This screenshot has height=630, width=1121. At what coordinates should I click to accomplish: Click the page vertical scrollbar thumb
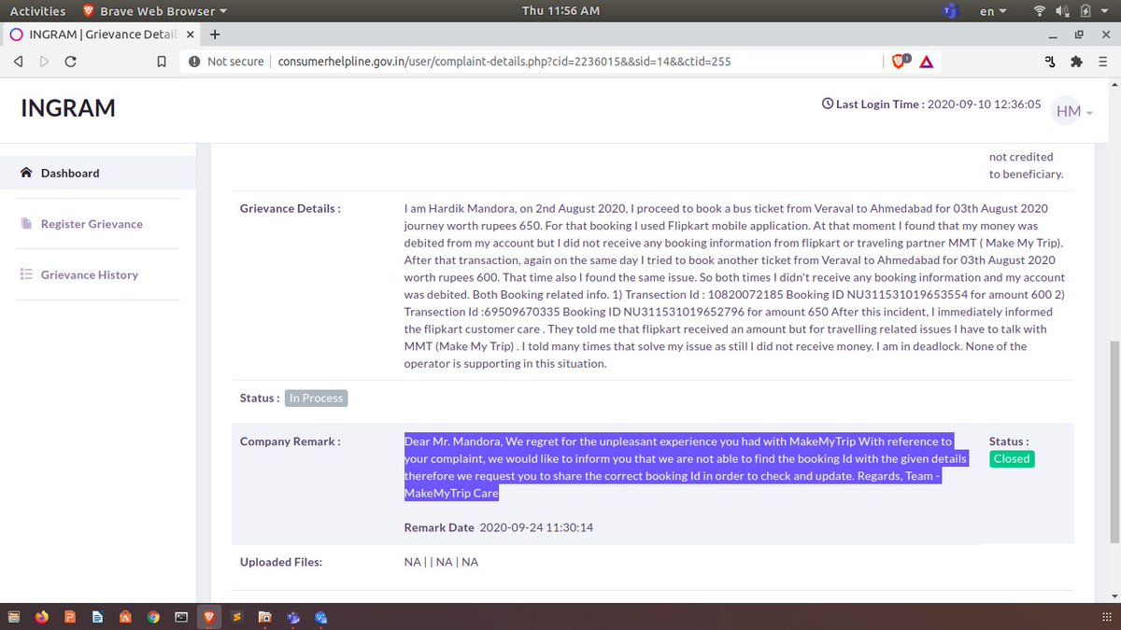coord(1114,441)
